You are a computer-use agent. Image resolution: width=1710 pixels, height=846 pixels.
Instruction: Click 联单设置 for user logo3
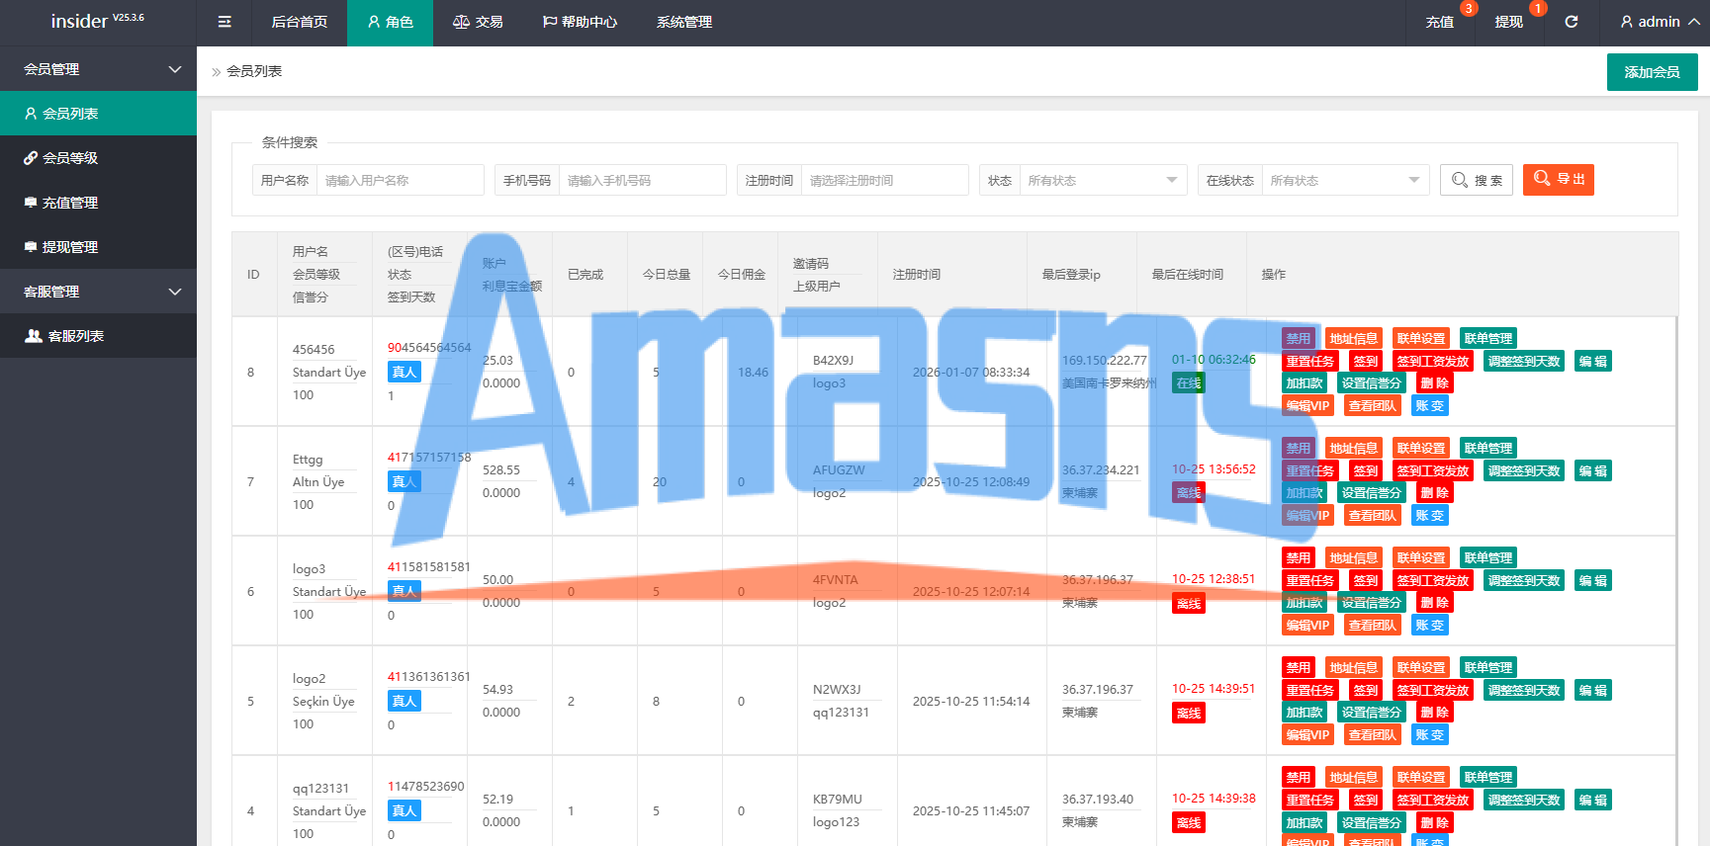(1421, 557)
